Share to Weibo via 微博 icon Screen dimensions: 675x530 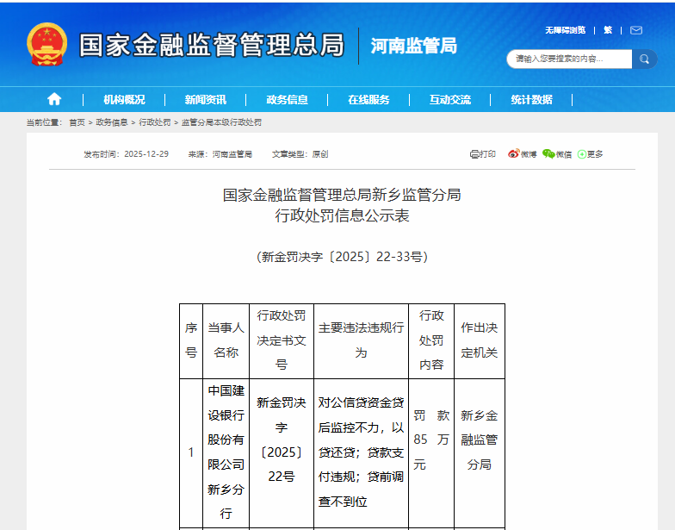click(522, 154)
